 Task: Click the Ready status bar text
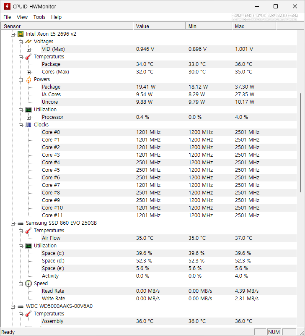pos(8,332)
